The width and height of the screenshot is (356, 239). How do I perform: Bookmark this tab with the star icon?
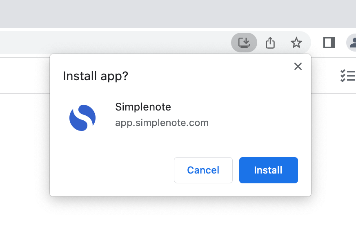point(296,43)
